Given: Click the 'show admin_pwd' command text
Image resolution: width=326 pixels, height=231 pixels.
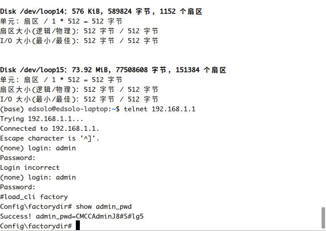Looking at the screenshot, I should click(104, 207).
